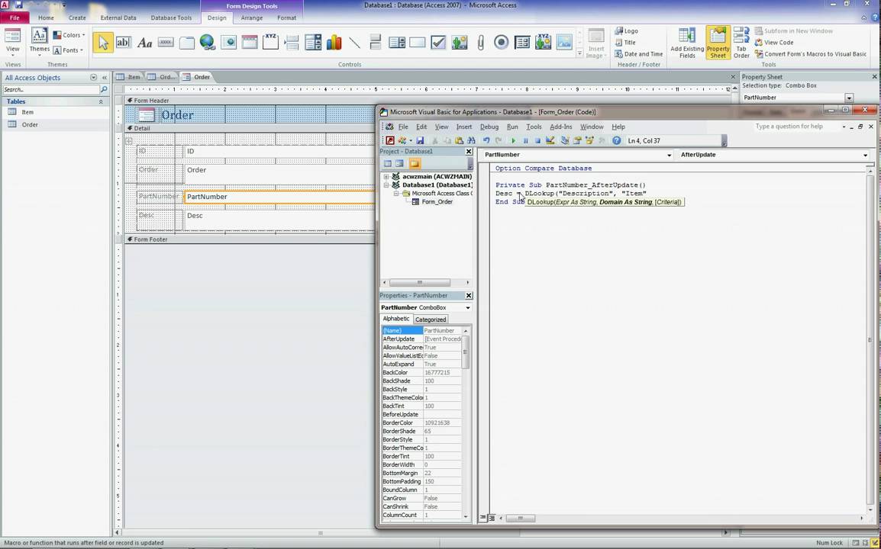Image resolution: width=881 pixels, height=549 pixels.
Task: Expand the acwzmain project node
Action: [x=386, y=176]
